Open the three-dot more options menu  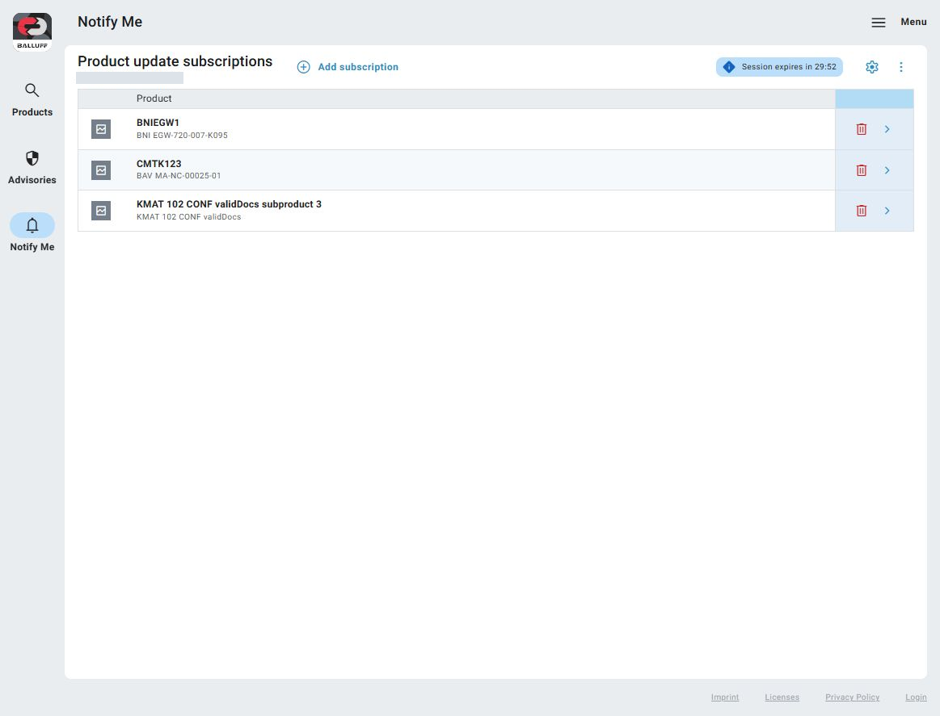click(x=901, y=67)
